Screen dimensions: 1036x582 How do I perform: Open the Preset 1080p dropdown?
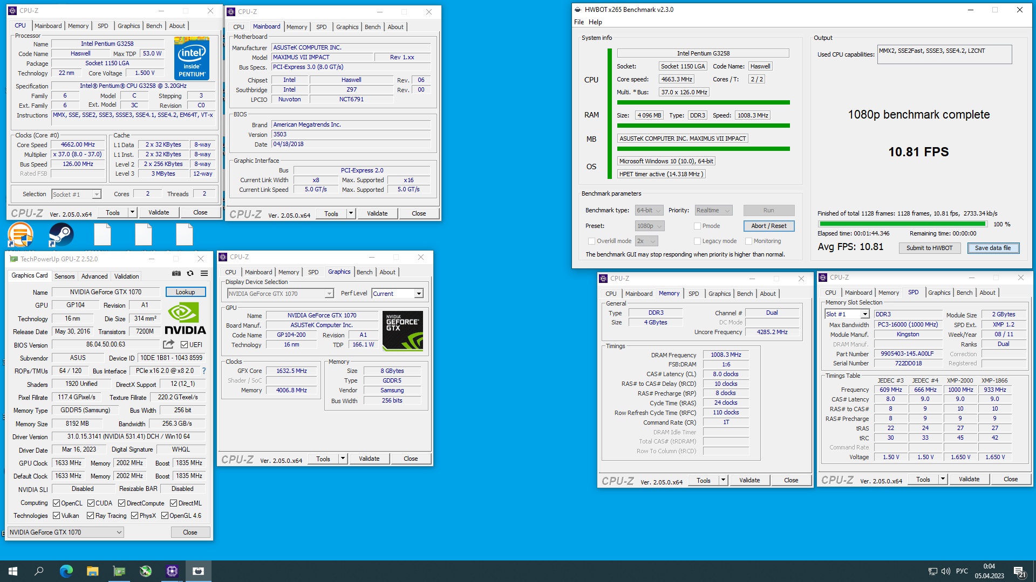pyautogui.click(x=649, y=226)
